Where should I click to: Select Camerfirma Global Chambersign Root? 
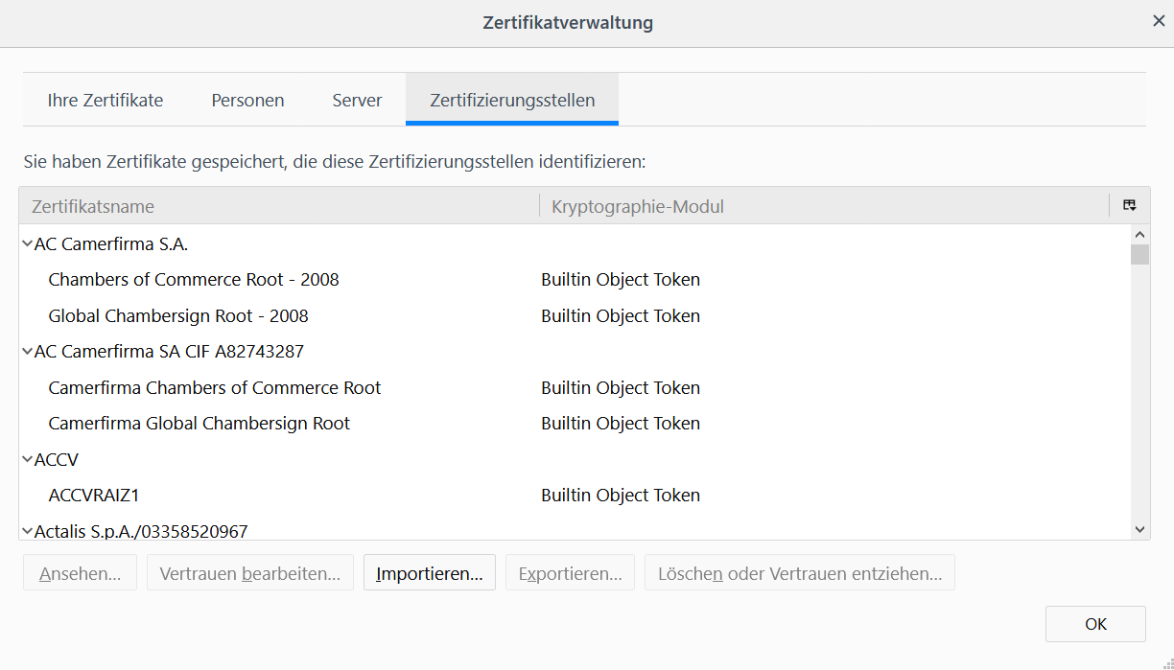click(x=200, y=424)
